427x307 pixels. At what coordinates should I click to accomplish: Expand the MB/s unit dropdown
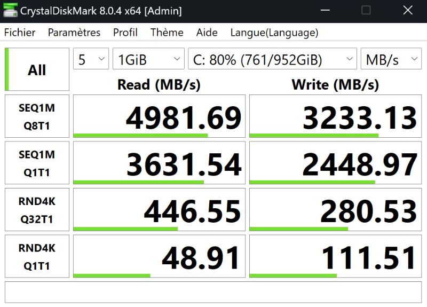(391, 59)
